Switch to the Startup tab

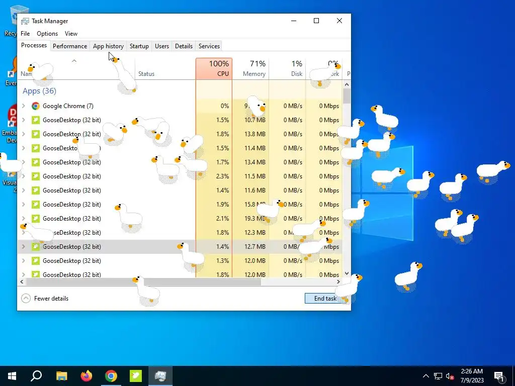(x=139, y=46)
